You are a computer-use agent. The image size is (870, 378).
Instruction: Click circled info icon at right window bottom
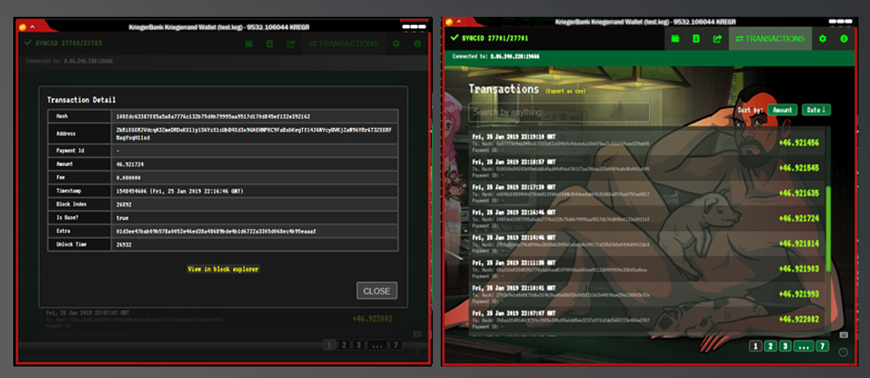pyautogui.click(x=844, y=352)
